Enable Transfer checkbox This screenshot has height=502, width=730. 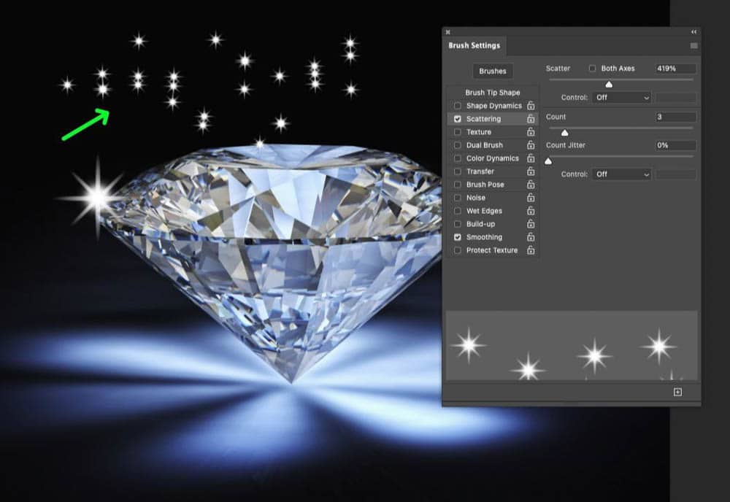click(458, 171)
